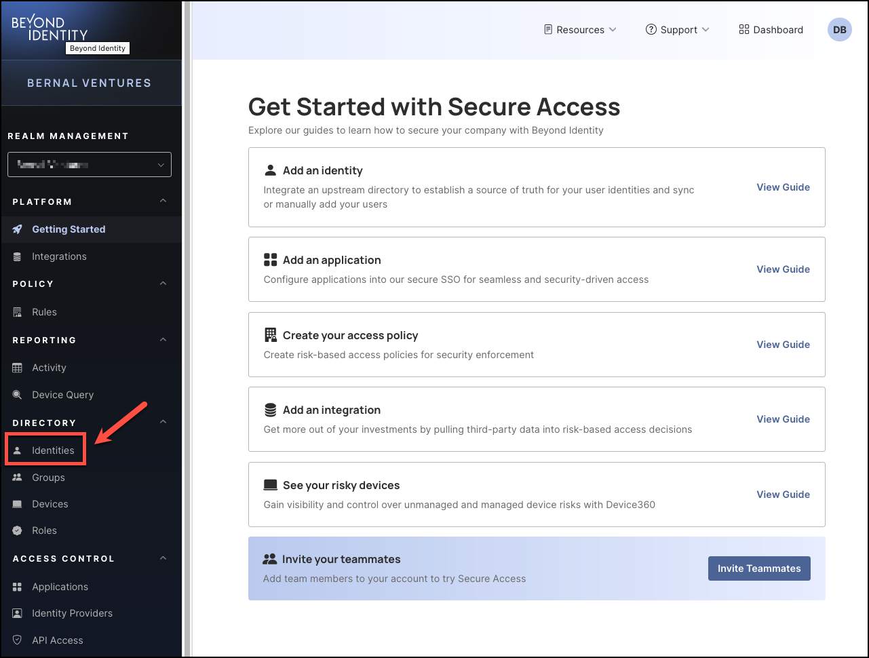Click the API Access shield icon
The width and height of the screenshot is (869, 658).
18,640
